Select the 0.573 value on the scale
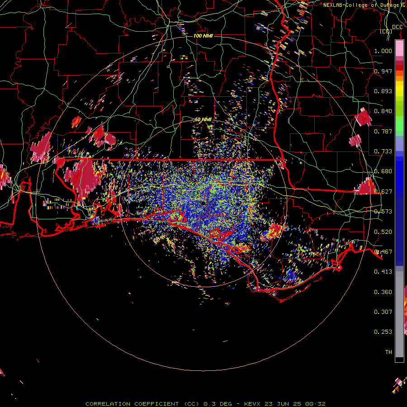This screenshot has width=407, height=407. click(383, 212)
